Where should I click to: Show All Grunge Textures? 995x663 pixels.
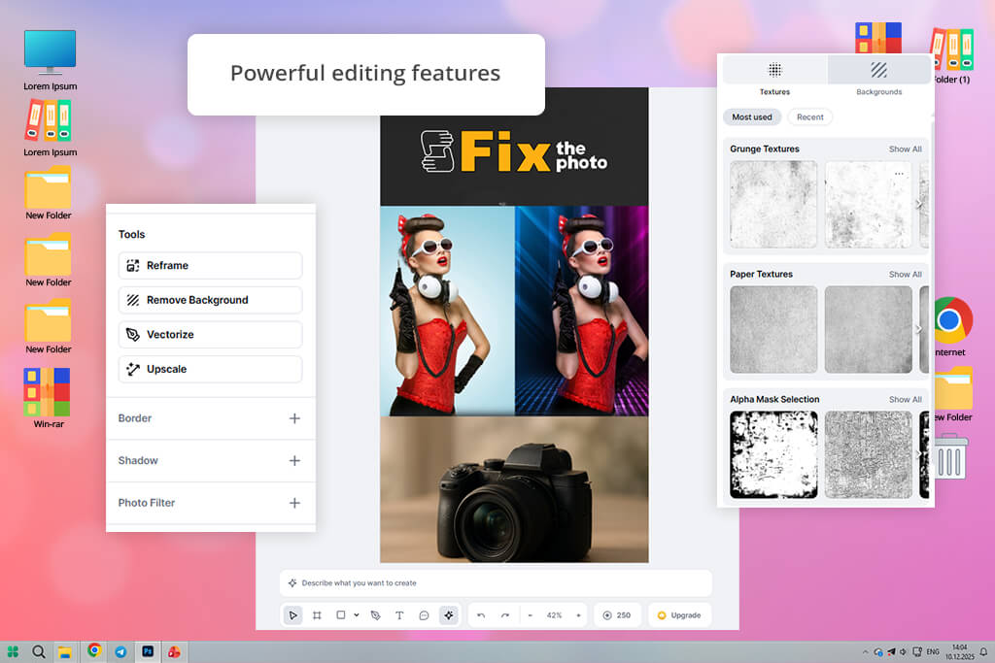(x=905, y=149)
